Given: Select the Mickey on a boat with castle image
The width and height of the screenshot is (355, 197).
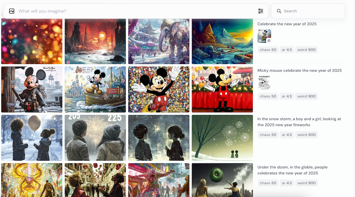Looking at the screenshot, I should tap(95, 89).
